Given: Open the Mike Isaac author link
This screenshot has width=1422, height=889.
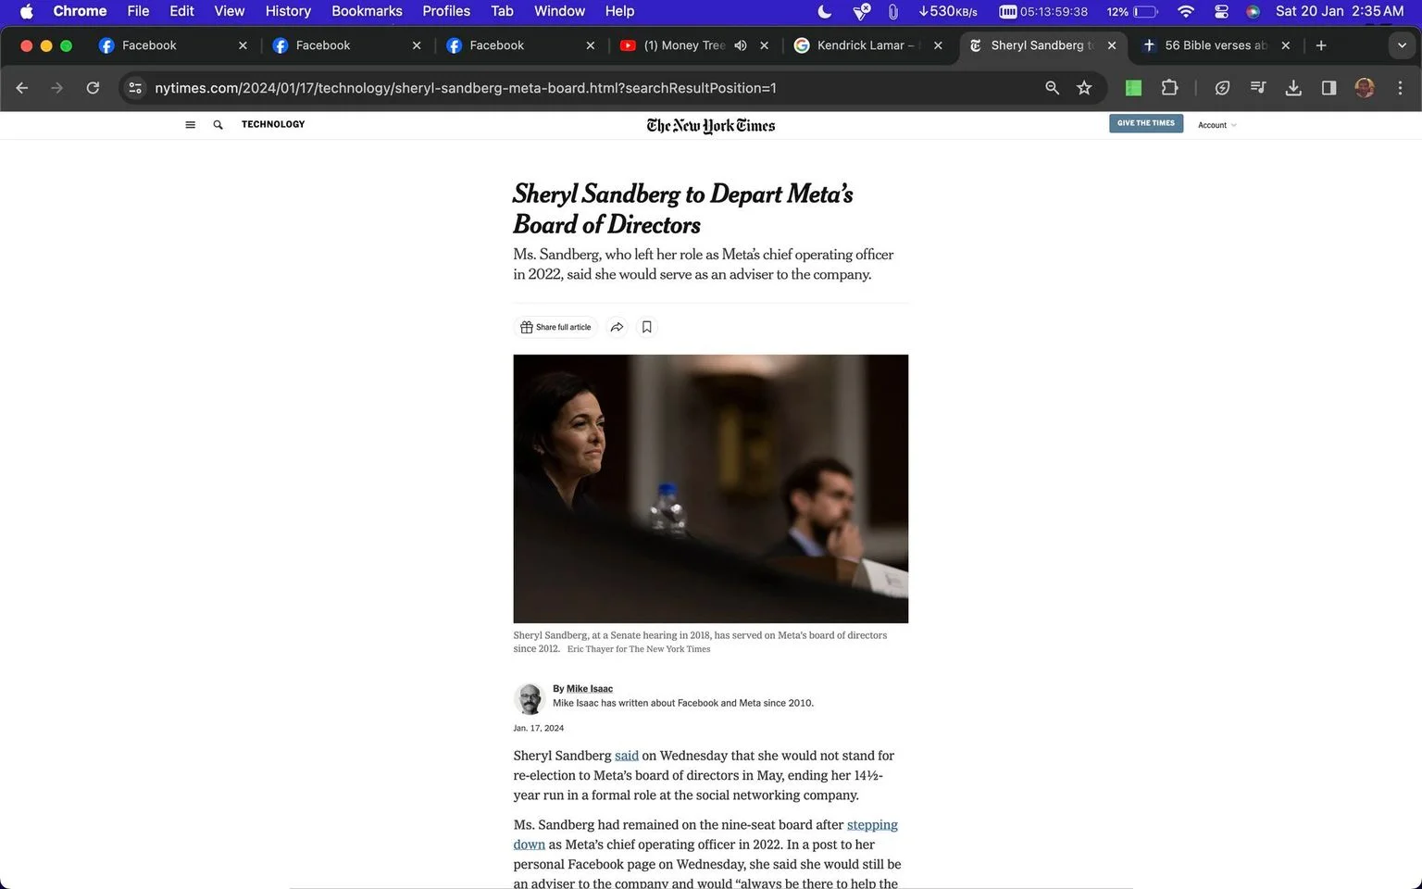Looking at the screenshot, I should pos(590,688).
